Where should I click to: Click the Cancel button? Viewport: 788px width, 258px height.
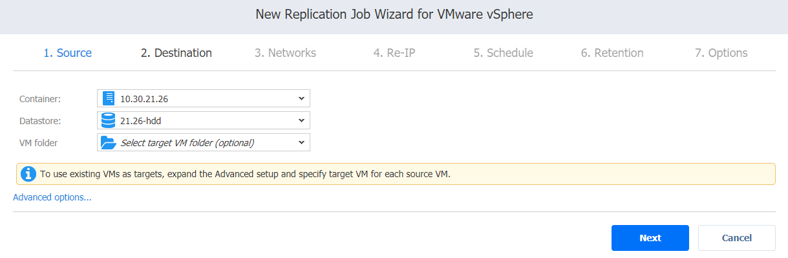point(737,238)
